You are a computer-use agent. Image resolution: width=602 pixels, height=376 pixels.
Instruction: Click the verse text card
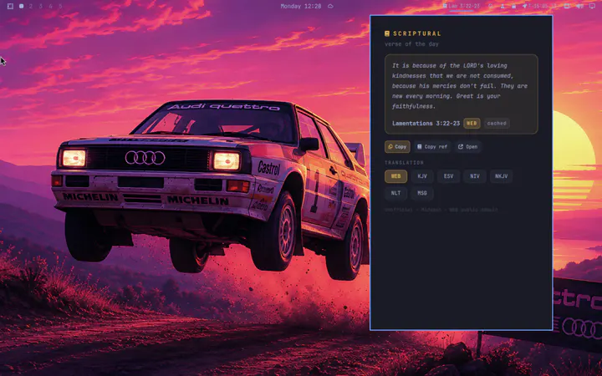(461, 94)
